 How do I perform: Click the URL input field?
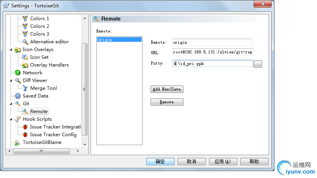[212, 52]
